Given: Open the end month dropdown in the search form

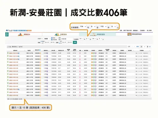Looking at the screenshot, I should pos(100,39).
